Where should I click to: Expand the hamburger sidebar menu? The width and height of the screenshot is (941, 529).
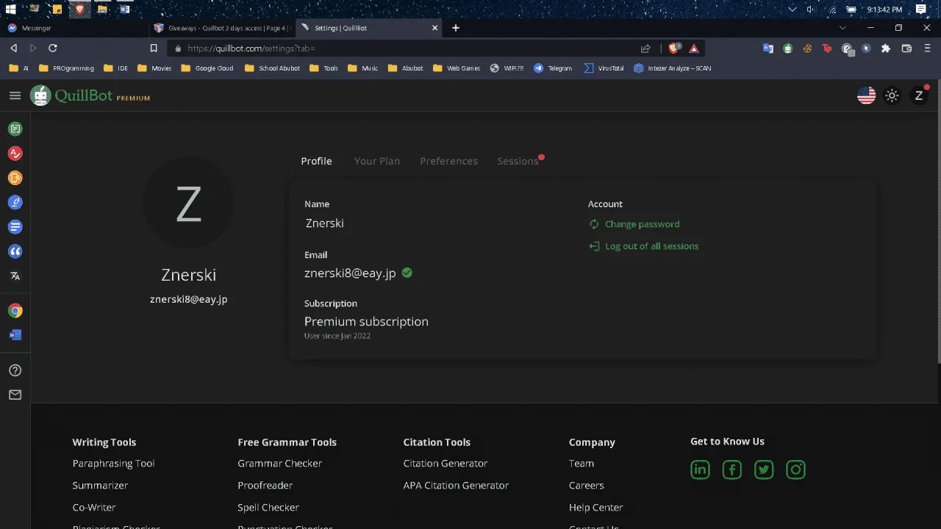pyautogui.click(x=15, y=96)
